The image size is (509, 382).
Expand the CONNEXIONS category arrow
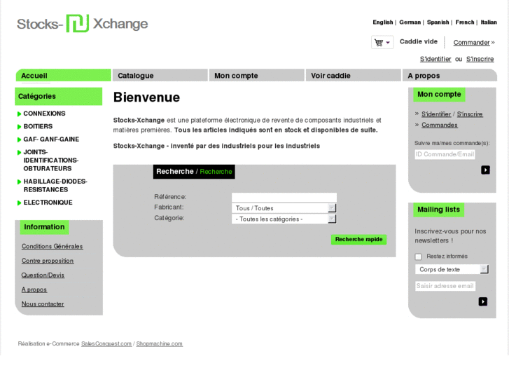[19, 114]
